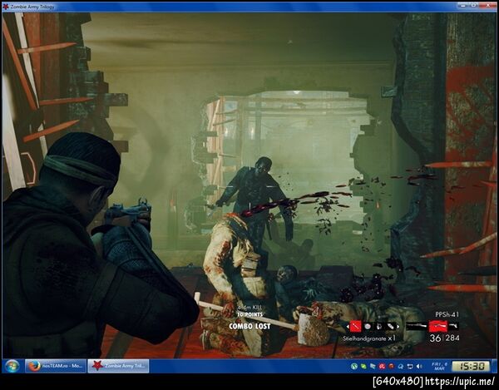The width and height of the screenshot is (499, 390).
Task: Click the PPSh-41 weapon name label
Action: point(447,314)
